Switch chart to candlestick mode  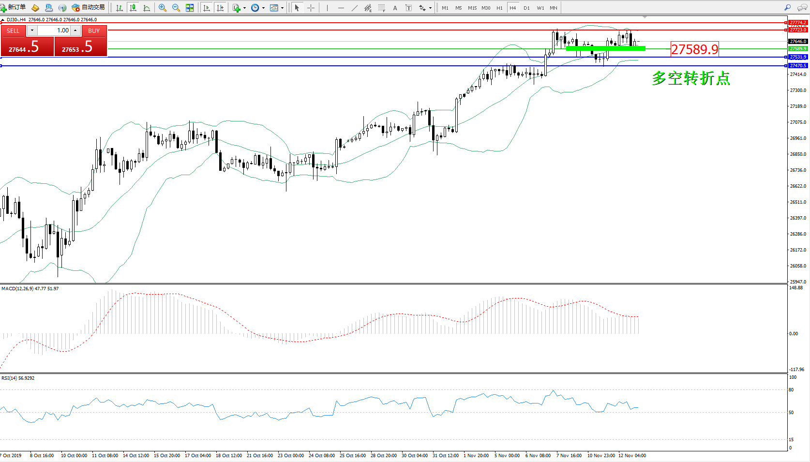[x=133, y=8]
